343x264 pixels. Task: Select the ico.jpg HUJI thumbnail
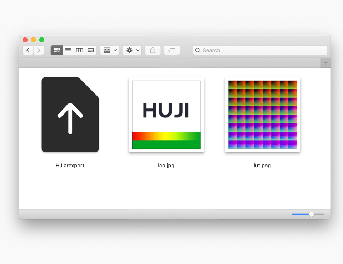(x=166, y=115)
